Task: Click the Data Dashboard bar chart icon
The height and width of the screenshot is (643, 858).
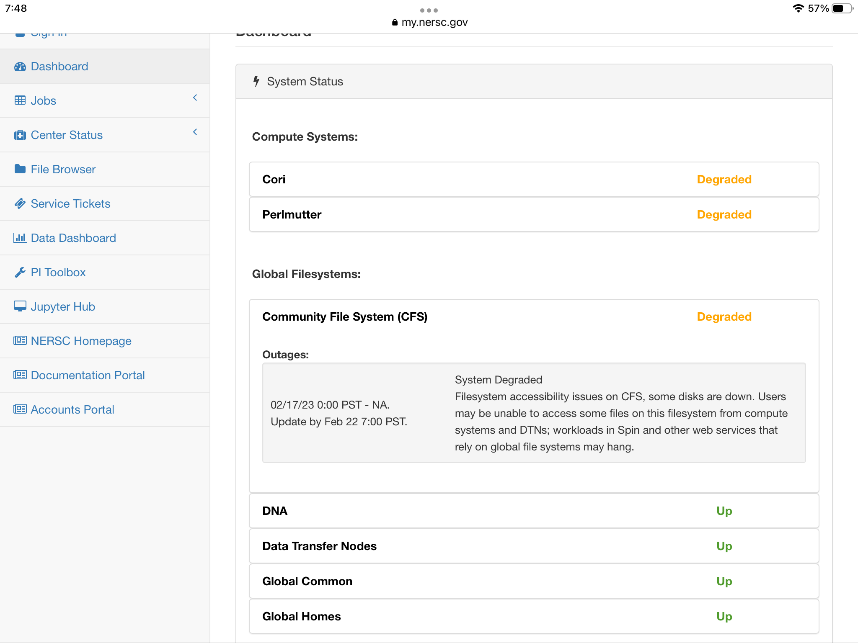Action: [20, 238]
